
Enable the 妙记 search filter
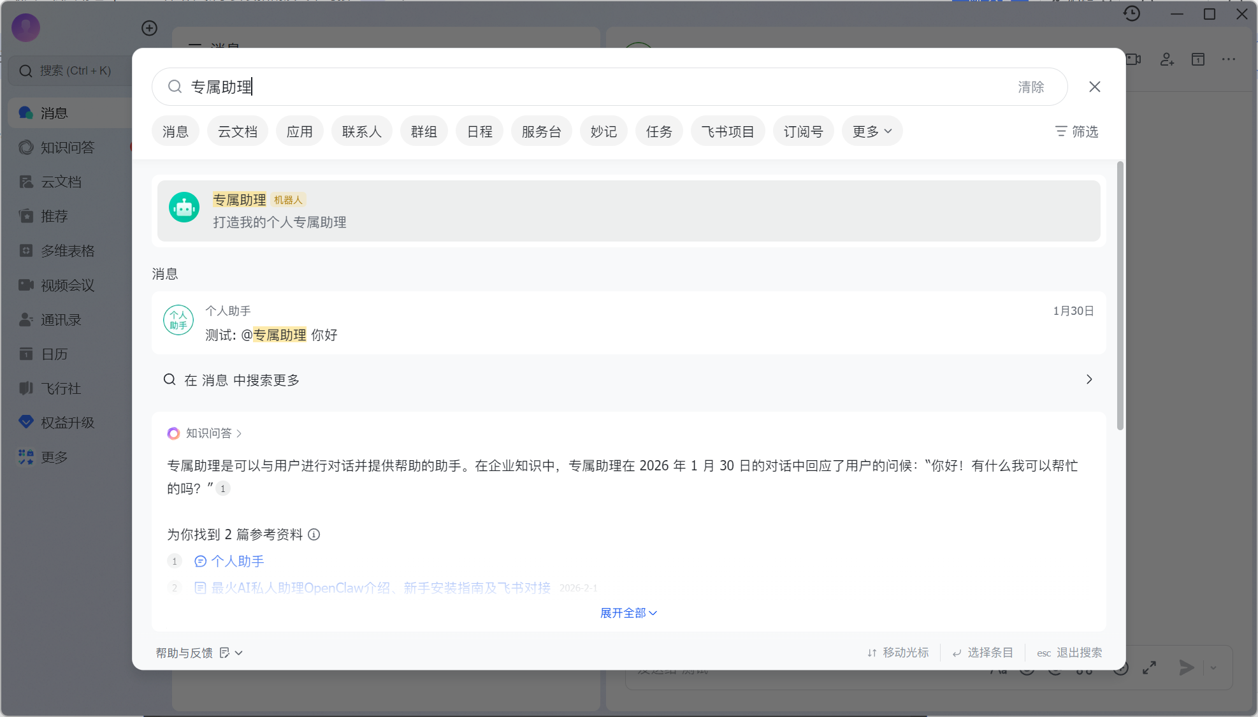pyautogui.click(x=603, y=131)
